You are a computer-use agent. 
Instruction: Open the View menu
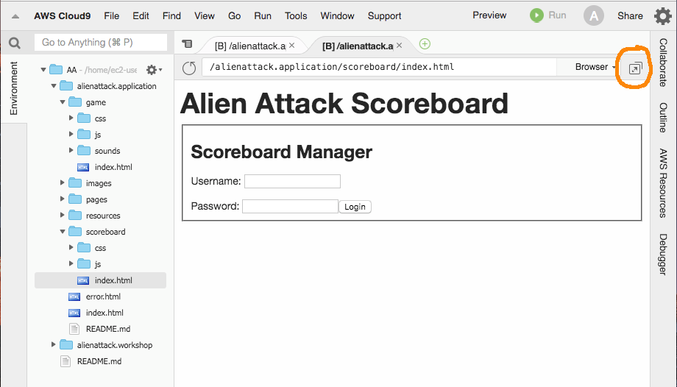pyautogui.click(x=205, y=16)
